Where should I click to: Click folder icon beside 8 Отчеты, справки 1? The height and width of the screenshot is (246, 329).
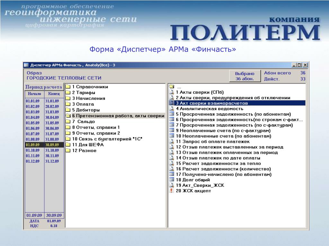pos(68,127)
